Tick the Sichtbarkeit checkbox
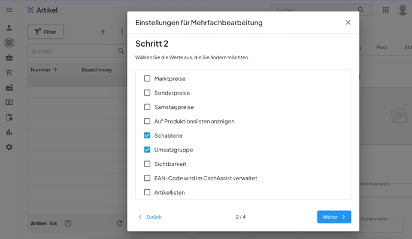 [147, 164]
